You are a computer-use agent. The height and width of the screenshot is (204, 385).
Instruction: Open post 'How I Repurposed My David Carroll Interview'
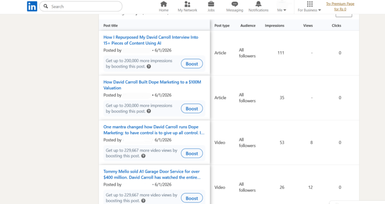[151, 40]
